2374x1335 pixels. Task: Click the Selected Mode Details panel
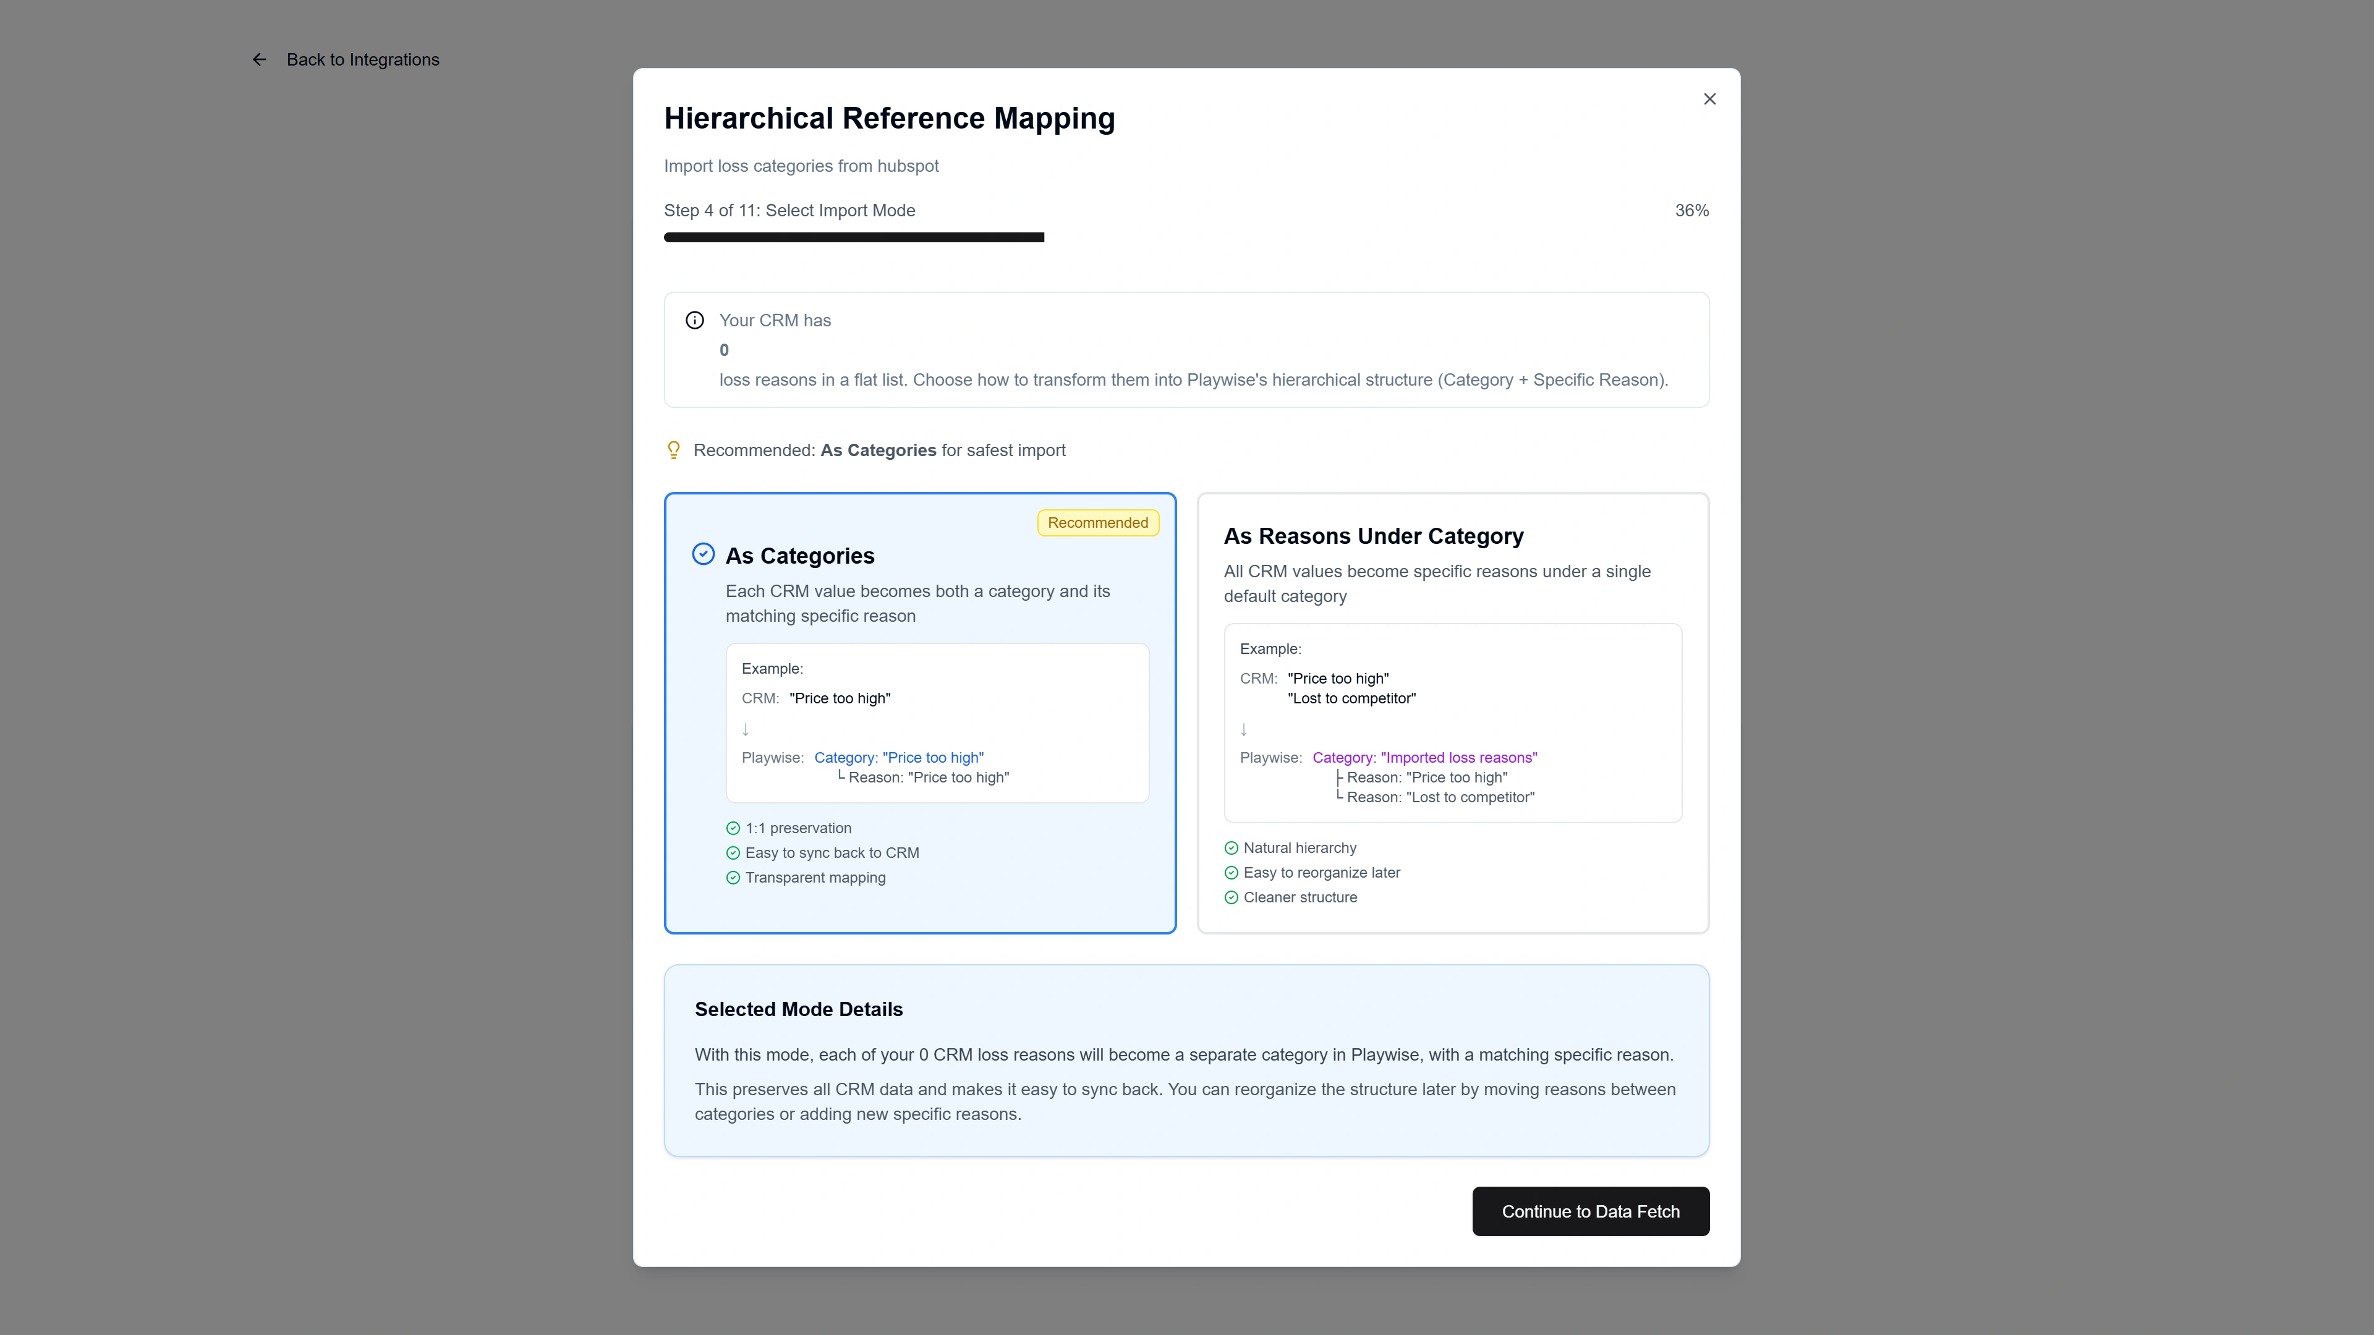(1185, 1061)
